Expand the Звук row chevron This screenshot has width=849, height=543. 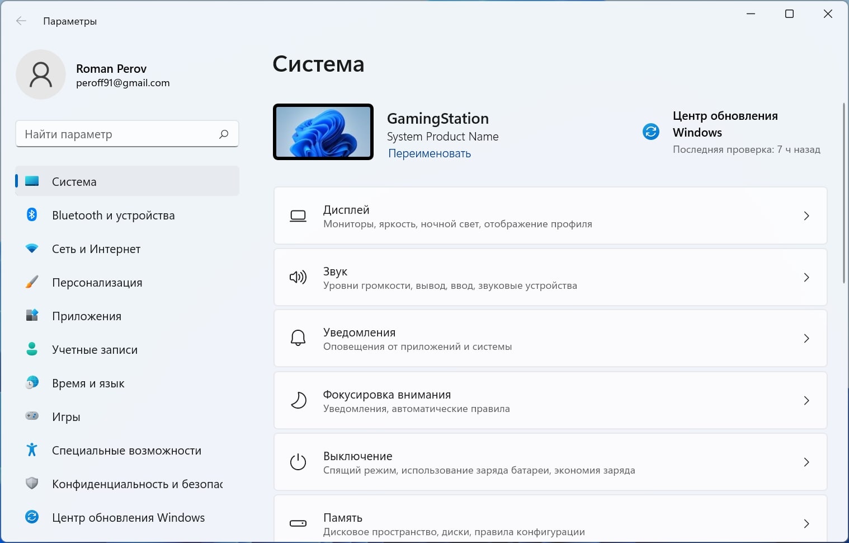click(806, 277)
